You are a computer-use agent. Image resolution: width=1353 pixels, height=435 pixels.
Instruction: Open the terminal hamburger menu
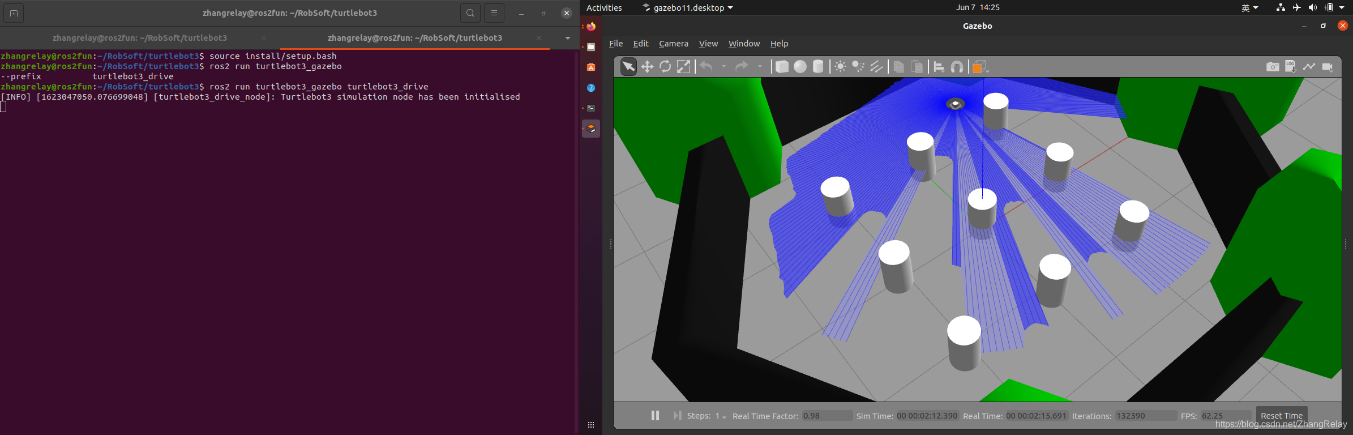tap(494, 13)
